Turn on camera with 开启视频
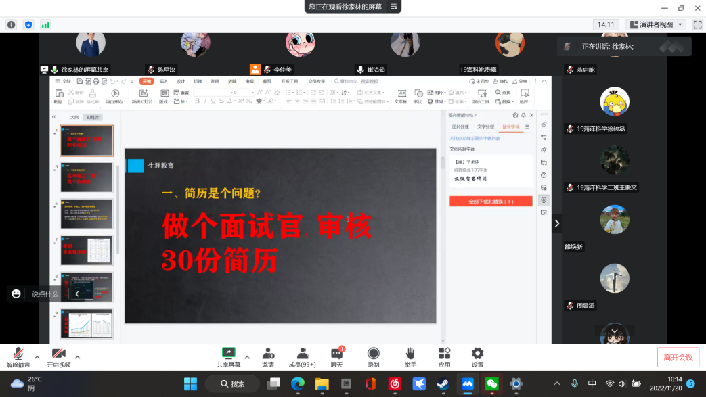This screenshot has width=706, height=397. click(x=58, y=356)
